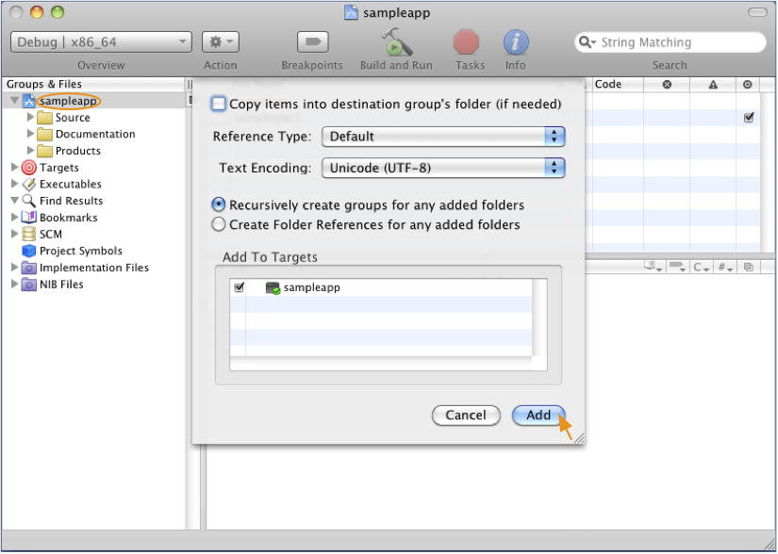Screen dimensions: 778x554
Task: Select the sampleapp project in Groups & Files
Action: (x=68, y=101)
